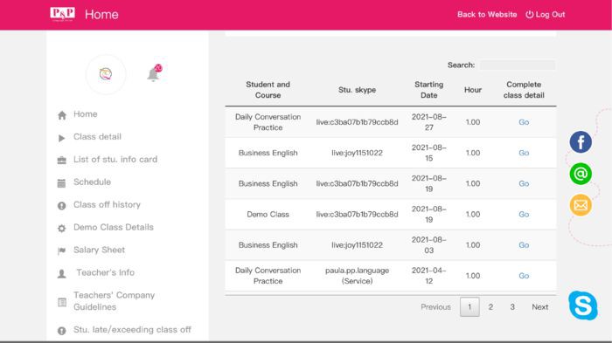Click Go for the Demo Class row
Screen dimensions: 612x343
click(524, 215)
